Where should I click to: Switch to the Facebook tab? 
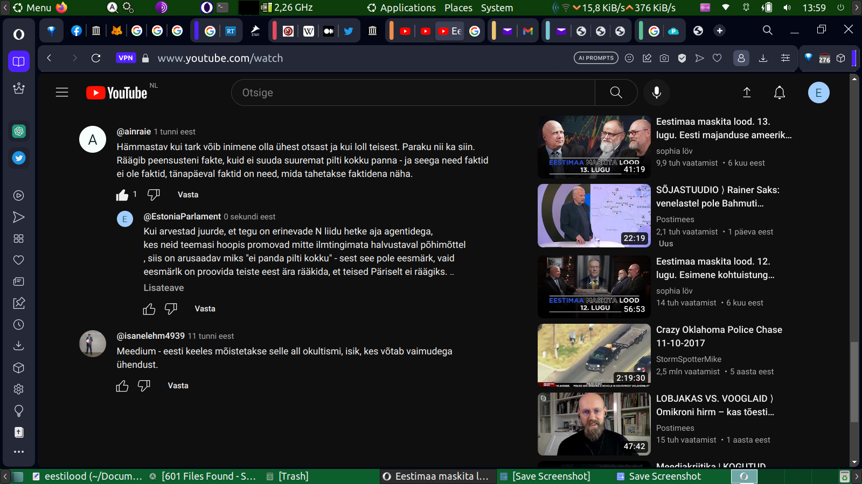(77, 31)
